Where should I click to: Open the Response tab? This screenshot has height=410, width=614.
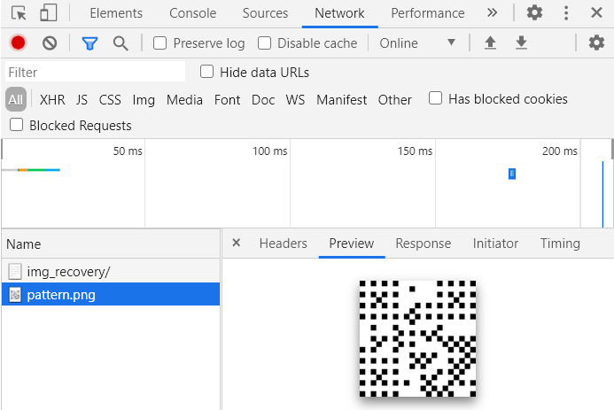424,244
